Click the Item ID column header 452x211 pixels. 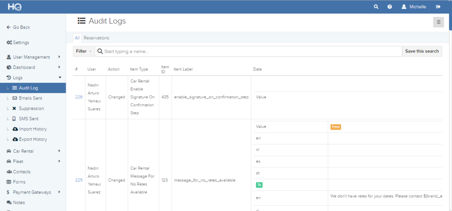(165, 69)
